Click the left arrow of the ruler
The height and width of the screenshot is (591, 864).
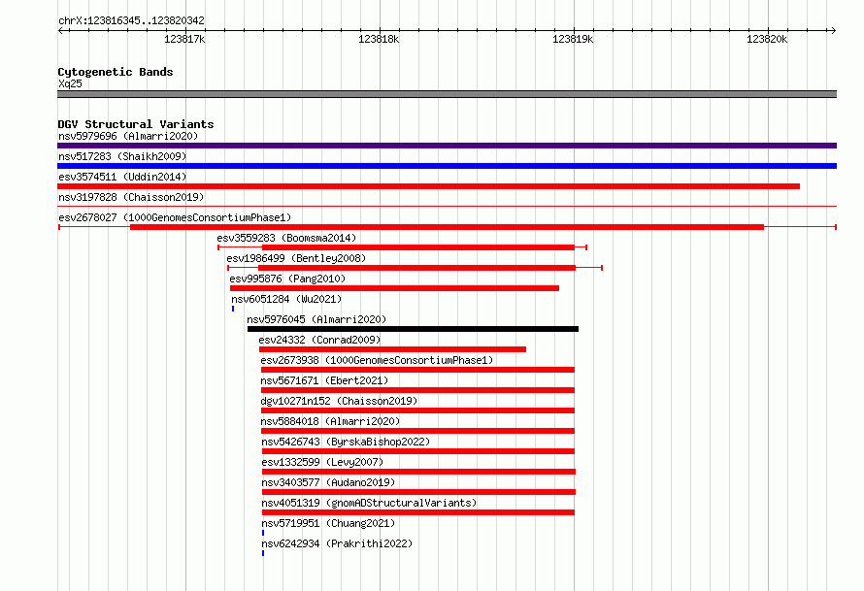pyautogui.click(x=60, y=30)
